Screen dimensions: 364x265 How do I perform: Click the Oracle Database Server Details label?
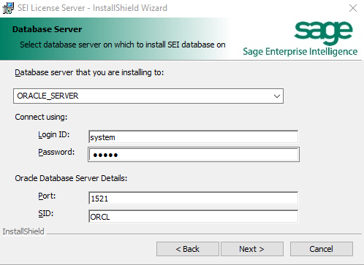pos(71,178)
